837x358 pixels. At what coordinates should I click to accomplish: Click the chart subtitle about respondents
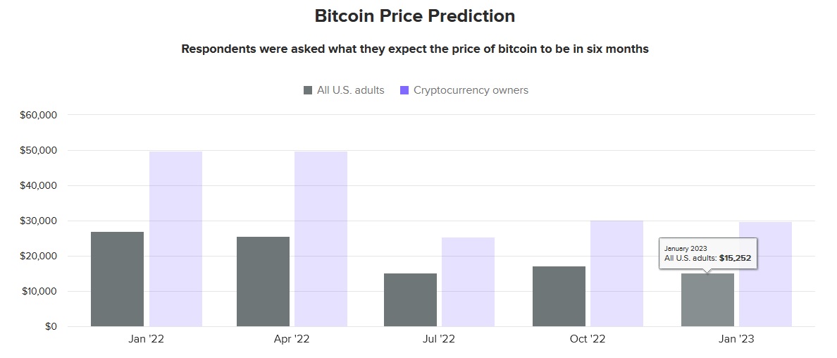415,49
